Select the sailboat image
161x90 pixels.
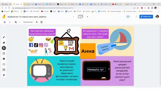(121, 39)
